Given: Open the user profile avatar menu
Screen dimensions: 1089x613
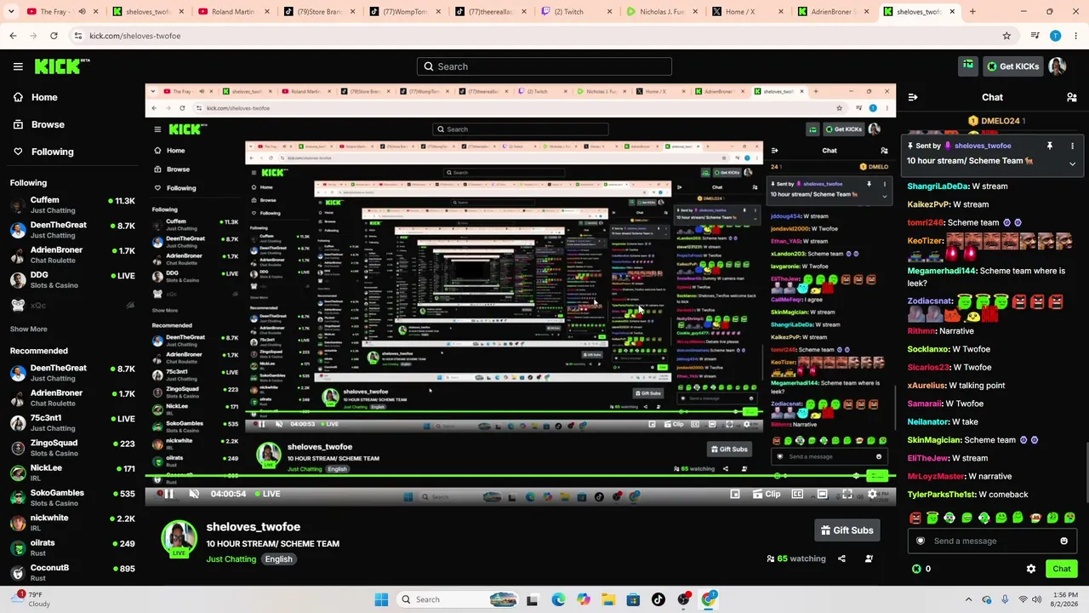Looking at the screenshot, I should pos(1058,66).
